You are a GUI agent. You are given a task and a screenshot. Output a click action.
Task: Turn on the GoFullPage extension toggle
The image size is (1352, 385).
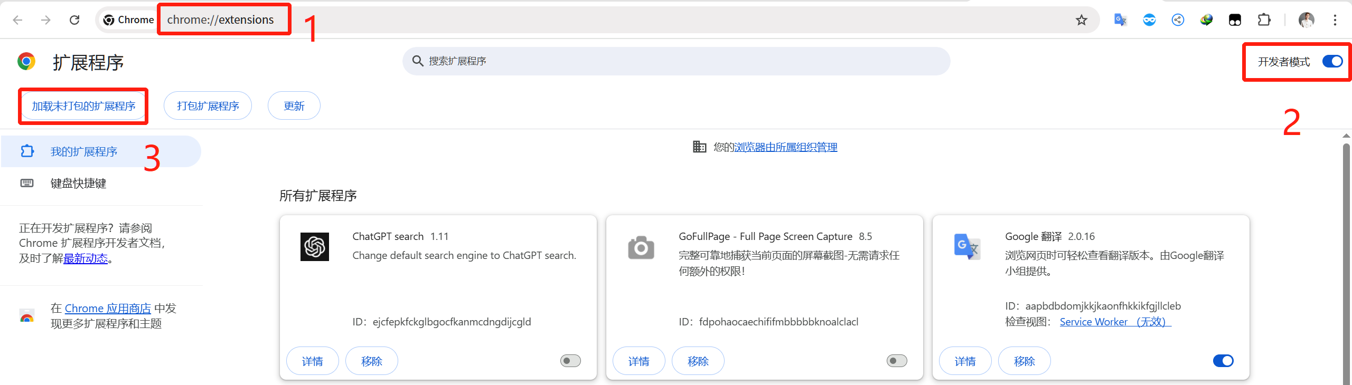pyautogui.click(x=897, y=361)
